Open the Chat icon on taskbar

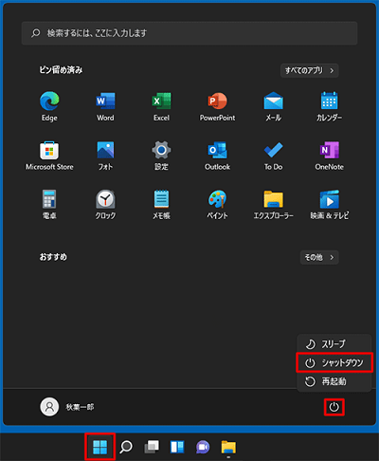(x=203, y=447)
